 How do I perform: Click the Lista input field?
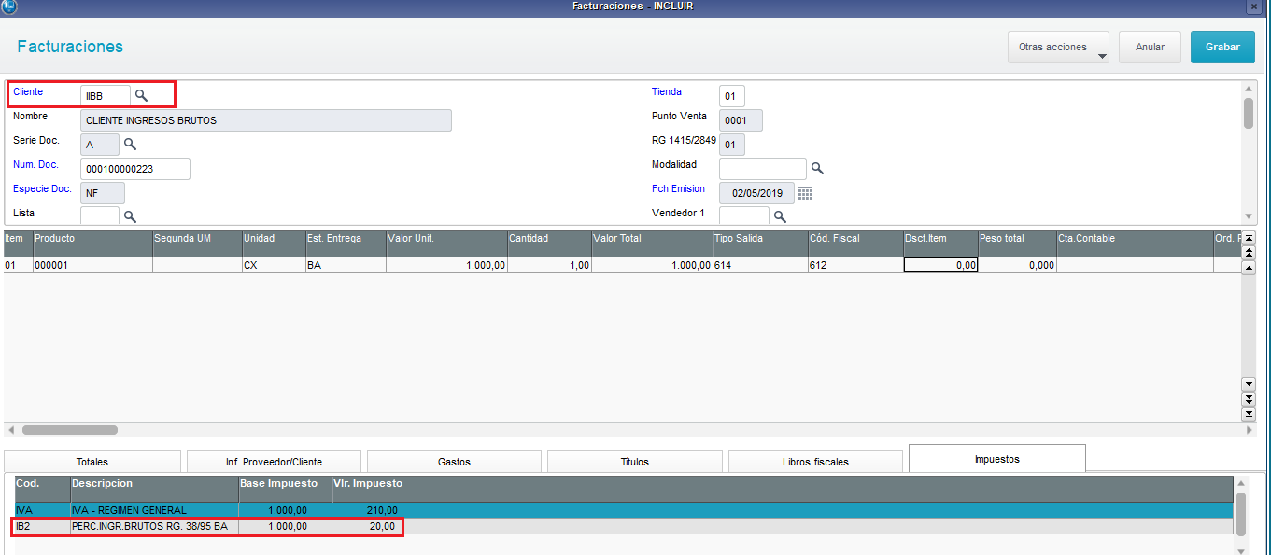[x=100, y=215]
